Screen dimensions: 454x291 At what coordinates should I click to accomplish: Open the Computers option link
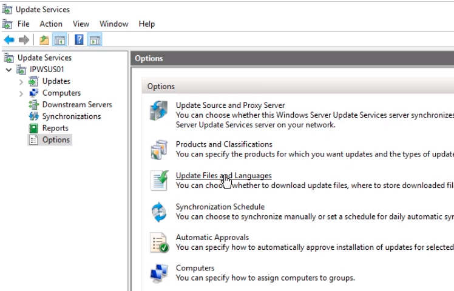coord(195,268)
